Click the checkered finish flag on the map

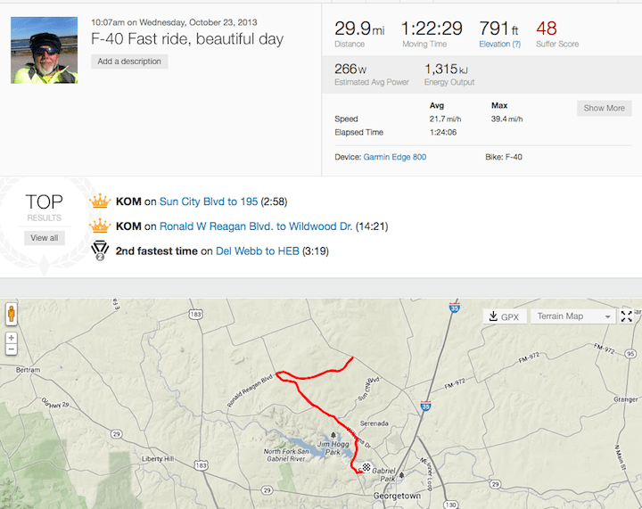tap(366, 466)
